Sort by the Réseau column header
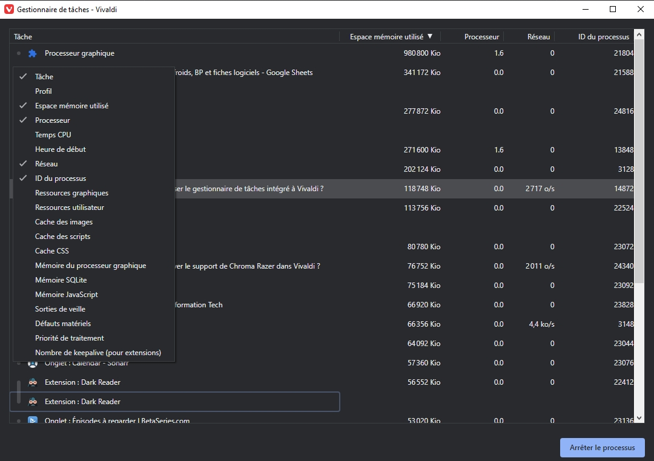654x461 pixels. click(x=529, y=37)
